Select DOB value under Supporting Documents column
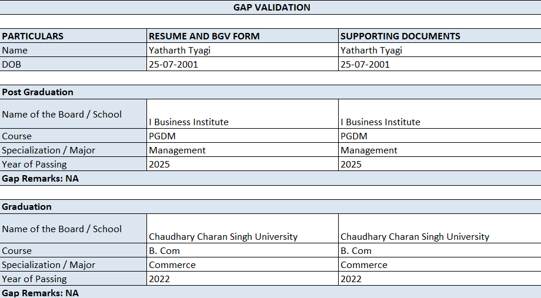This screenshot has width=541, height=298. tap(365, 65)
